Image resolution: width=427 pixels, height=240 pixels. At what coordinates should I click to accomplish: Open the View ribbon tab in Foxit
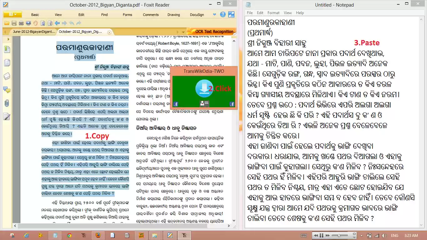58,15
